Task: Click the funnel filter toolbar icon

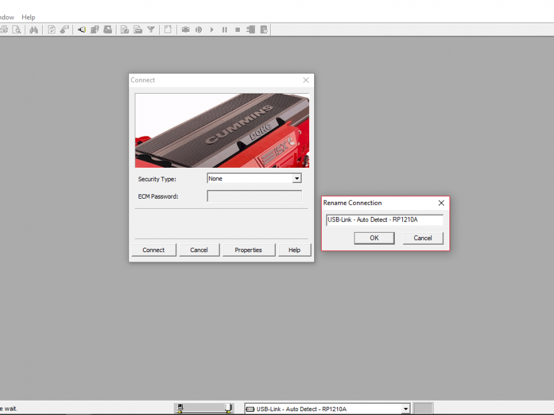Action: pos(151,30)
